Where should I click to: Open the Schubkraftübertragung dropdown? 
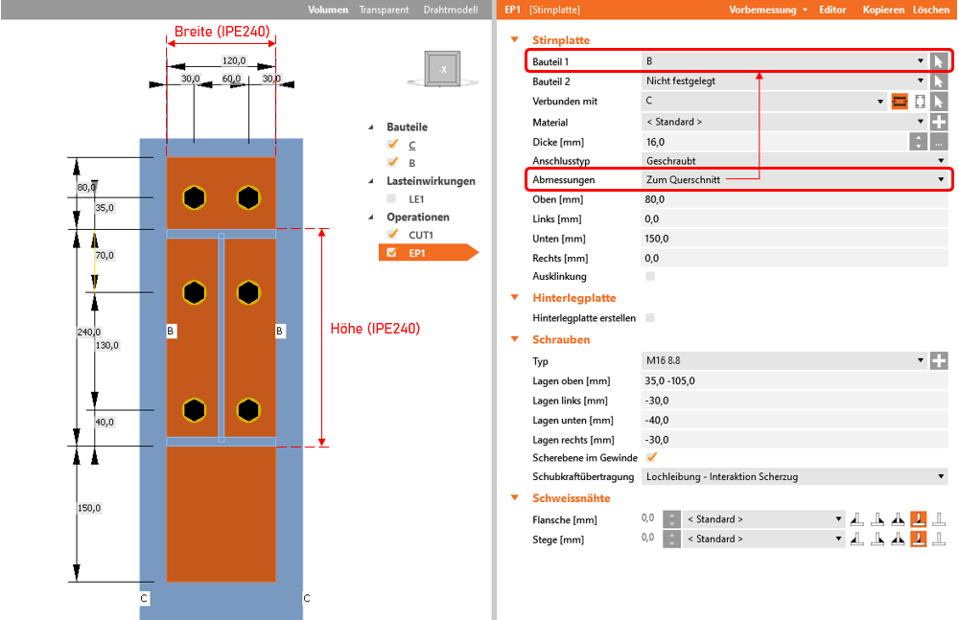(794, 476)
